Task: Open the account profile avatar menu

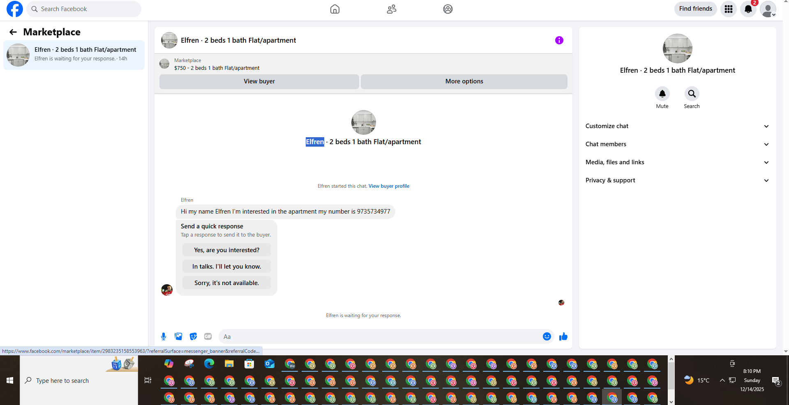Action: (x=768, y=9)
